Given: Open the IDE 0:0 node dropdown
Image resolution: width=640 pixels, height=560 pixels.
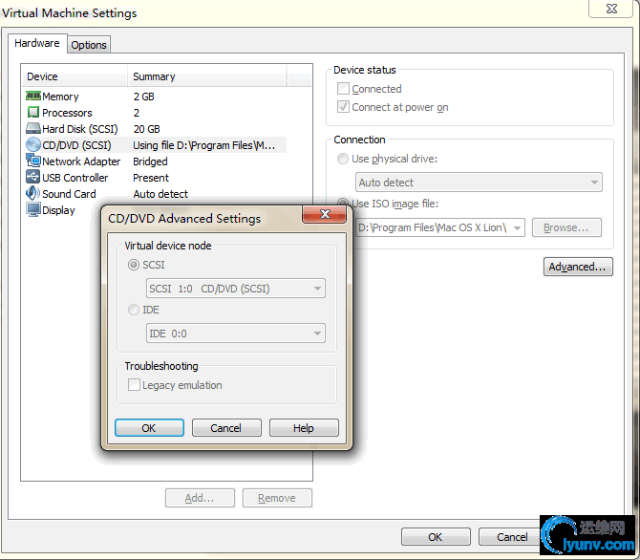Looking at the screenshot, I should coord(236,334).
